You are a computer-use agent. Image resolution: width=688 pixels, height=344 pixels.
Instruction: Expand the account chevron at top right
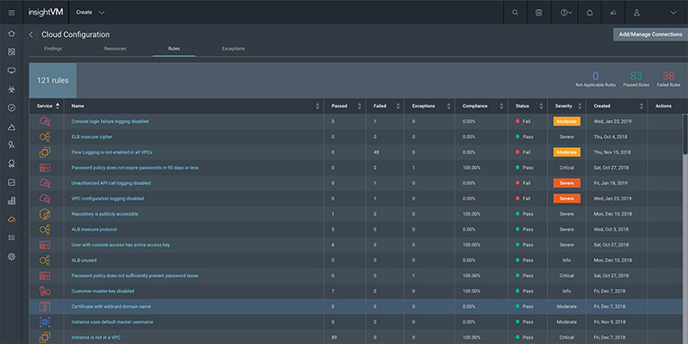[674, 13]
